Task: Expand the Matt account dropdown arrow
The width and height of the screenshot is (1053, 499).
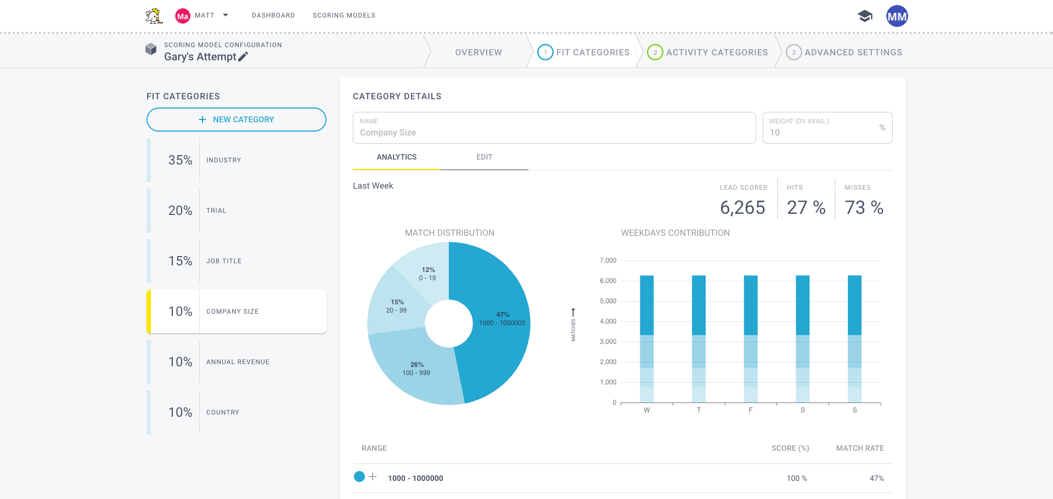Action: tap(226, 15)
